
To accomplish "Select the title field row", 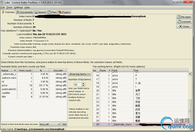I will [x=34, y=97].
